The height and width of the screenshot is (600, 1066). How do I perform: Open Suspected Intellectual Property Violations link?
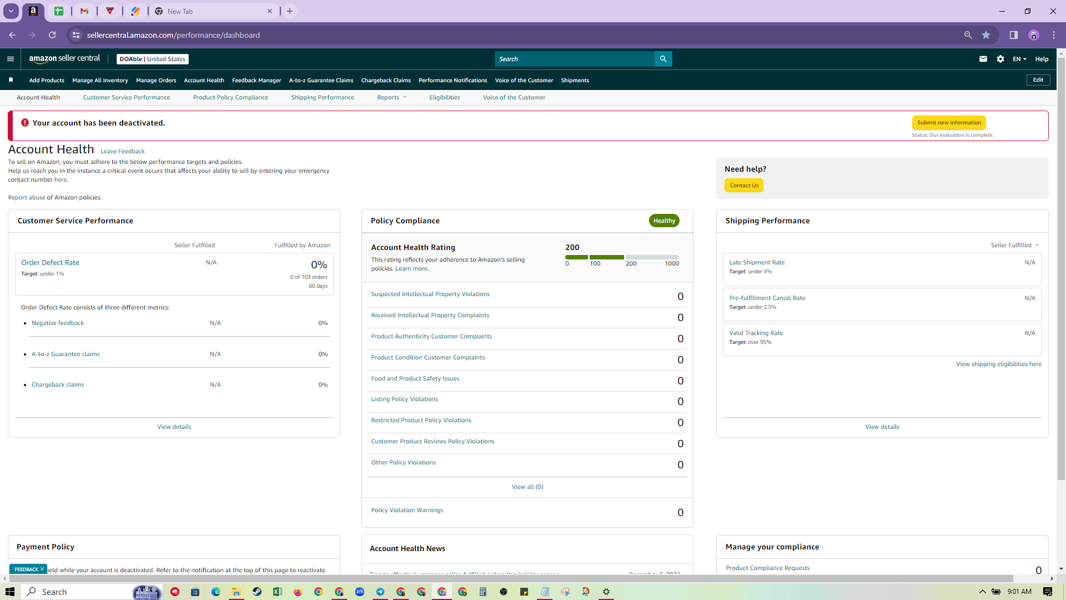coord(430,294)
